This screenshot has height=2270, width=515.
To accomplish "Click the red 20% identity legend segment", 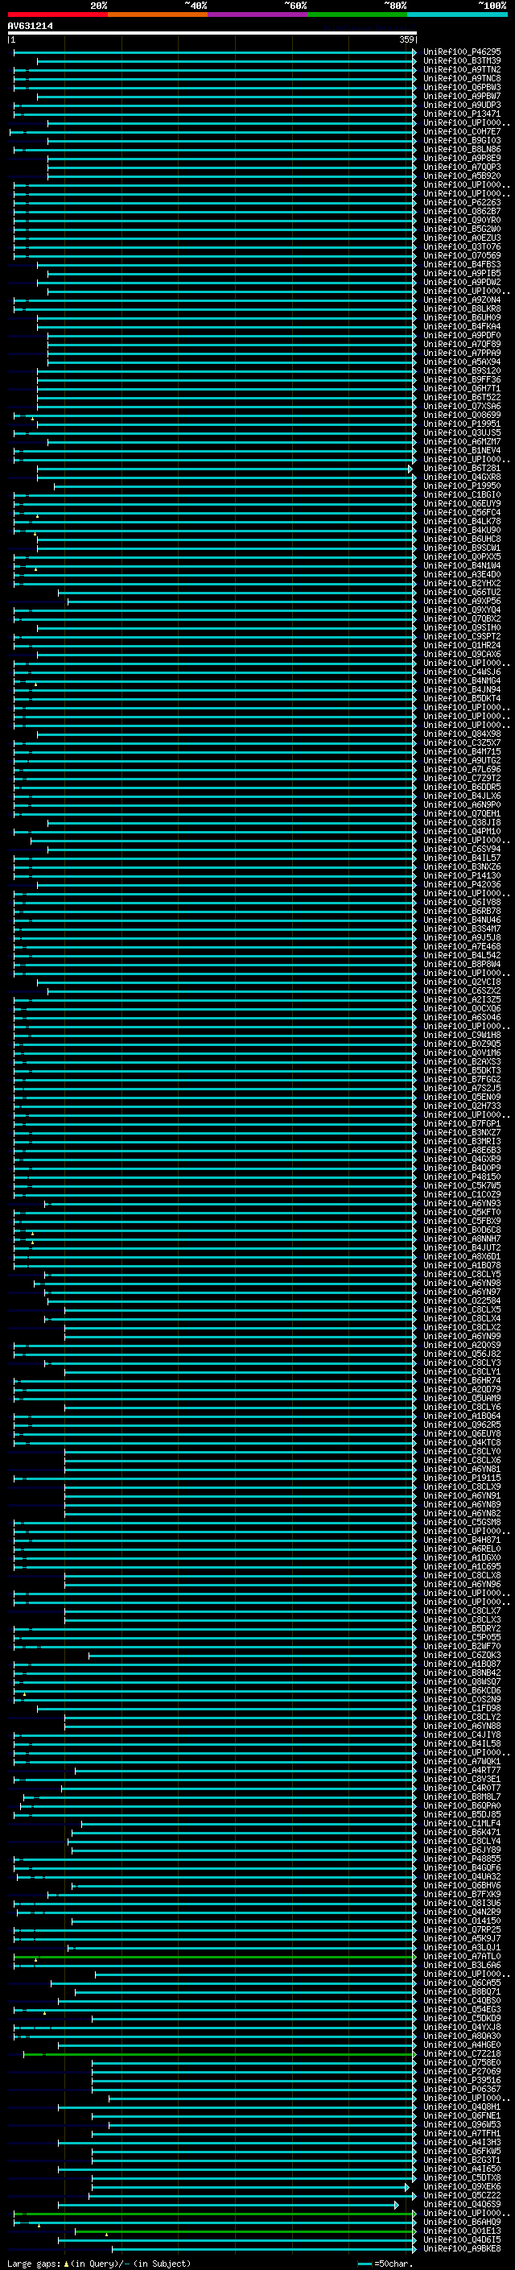I will click(58, 14).
